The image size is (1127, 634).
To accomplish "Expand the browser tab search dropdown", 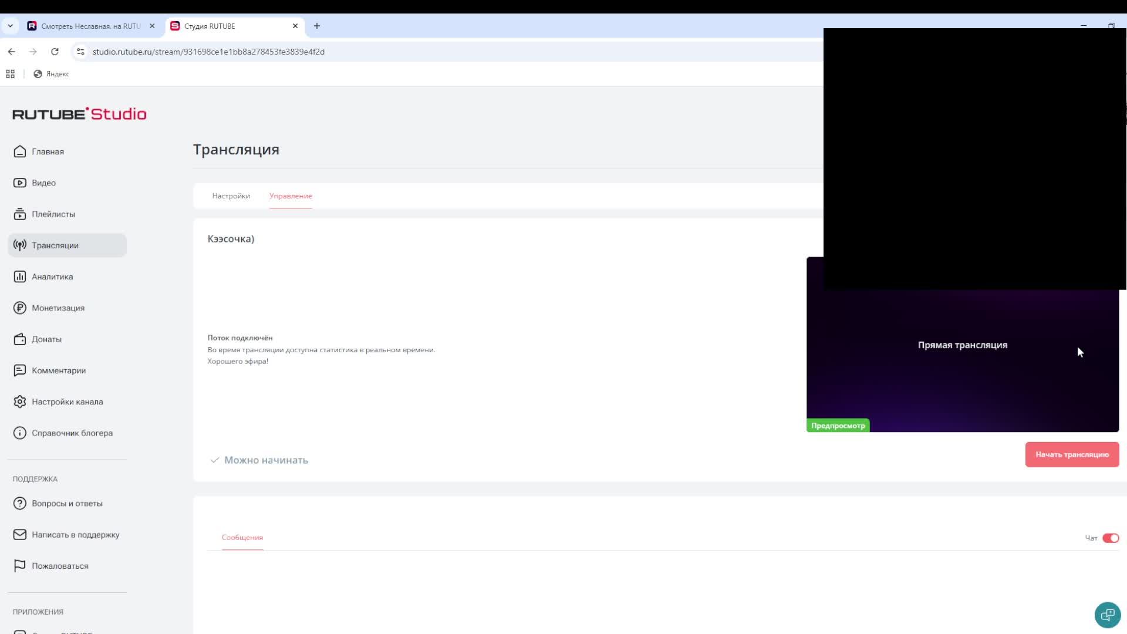I will coord(10,26).
